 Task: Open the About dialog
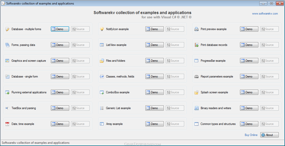[x=270, y=135]
